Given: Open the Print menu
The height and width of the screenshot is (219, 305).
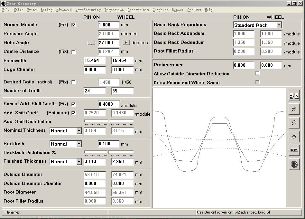Looking at the screenshot, I should click(32, 10).
